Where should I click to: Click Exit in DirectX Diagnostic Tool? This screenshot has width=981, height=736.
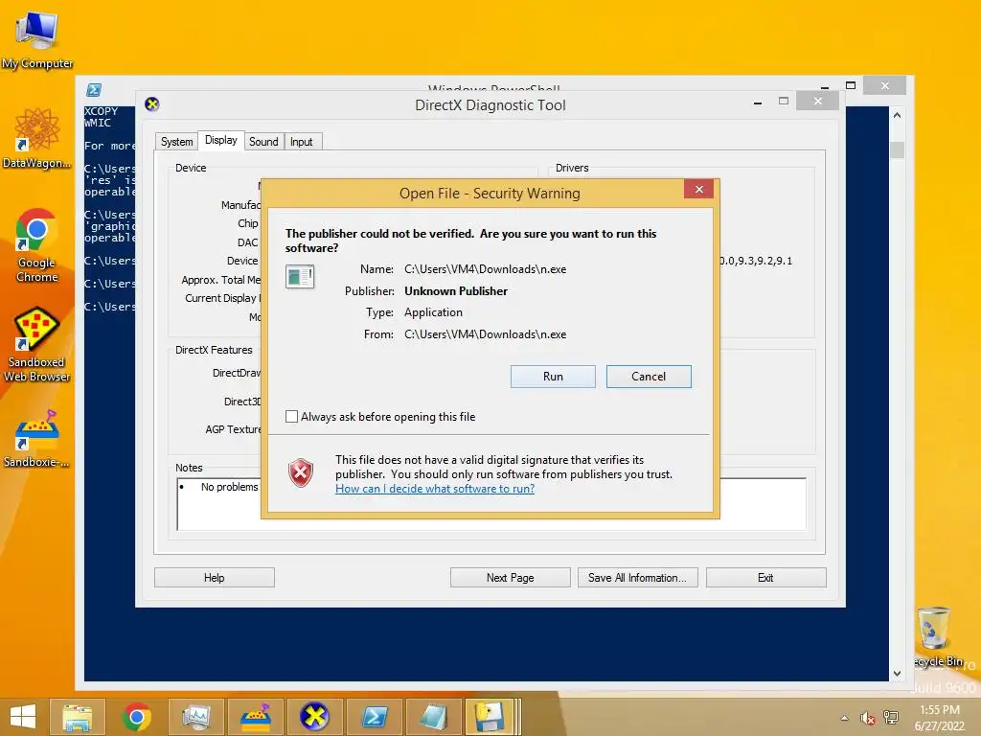765,577
